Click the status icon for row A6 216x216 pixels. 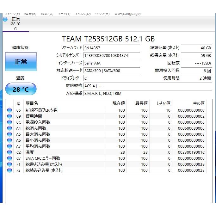9,140
